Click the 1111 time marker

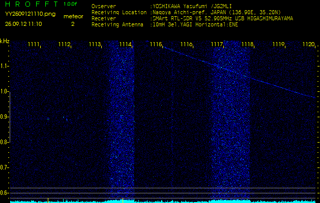point(34,45)
